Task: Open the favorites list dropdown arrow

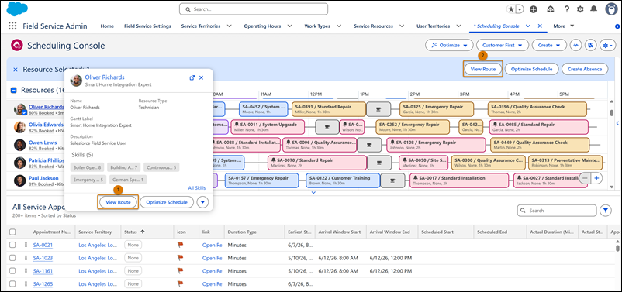Action: [x=520, y=9]
